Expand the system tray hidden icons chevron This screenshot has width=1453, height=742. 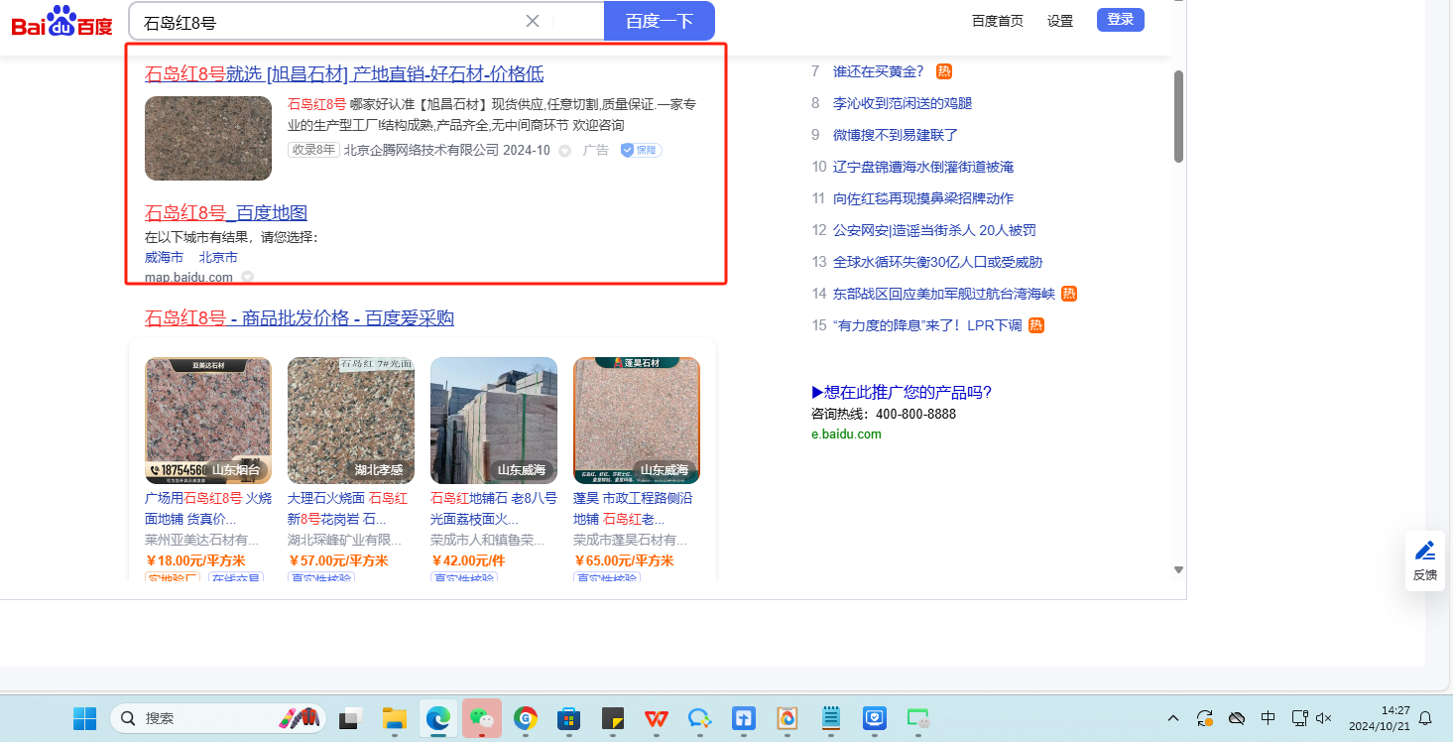(1173, 718)
